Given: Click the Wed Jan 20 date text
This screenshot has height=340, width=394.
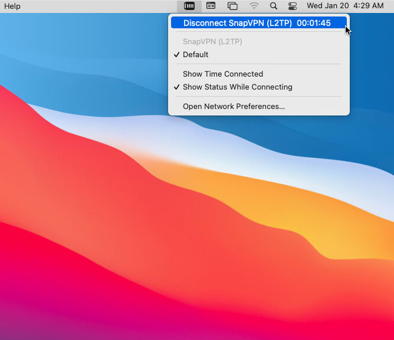Looking at the screenshot, I should (x=328, y=6).
